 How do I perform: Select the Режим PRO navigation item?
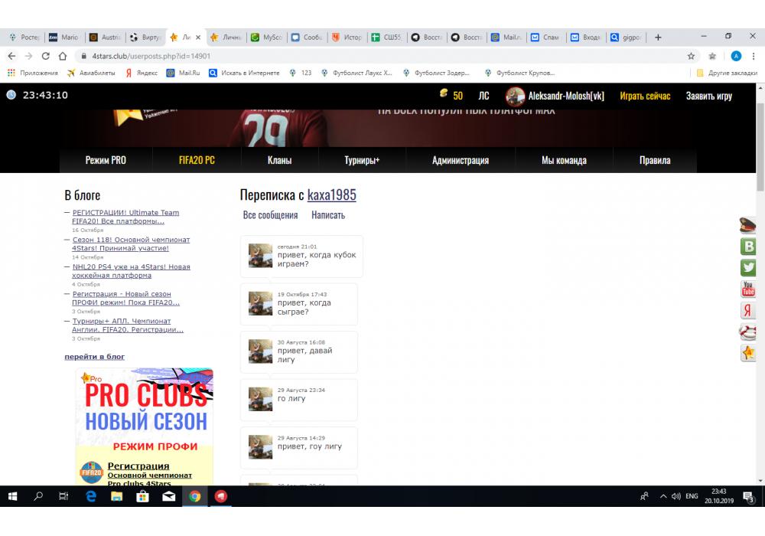pos(106,160)
